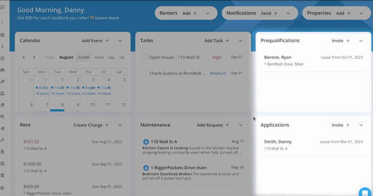Open the Prequalifications dropdown chevron
Screen dimensions: 373x196
[x=361, y=41]
